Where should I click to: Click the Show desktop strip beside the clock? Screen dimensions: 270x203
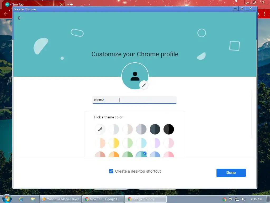(268, 199)
